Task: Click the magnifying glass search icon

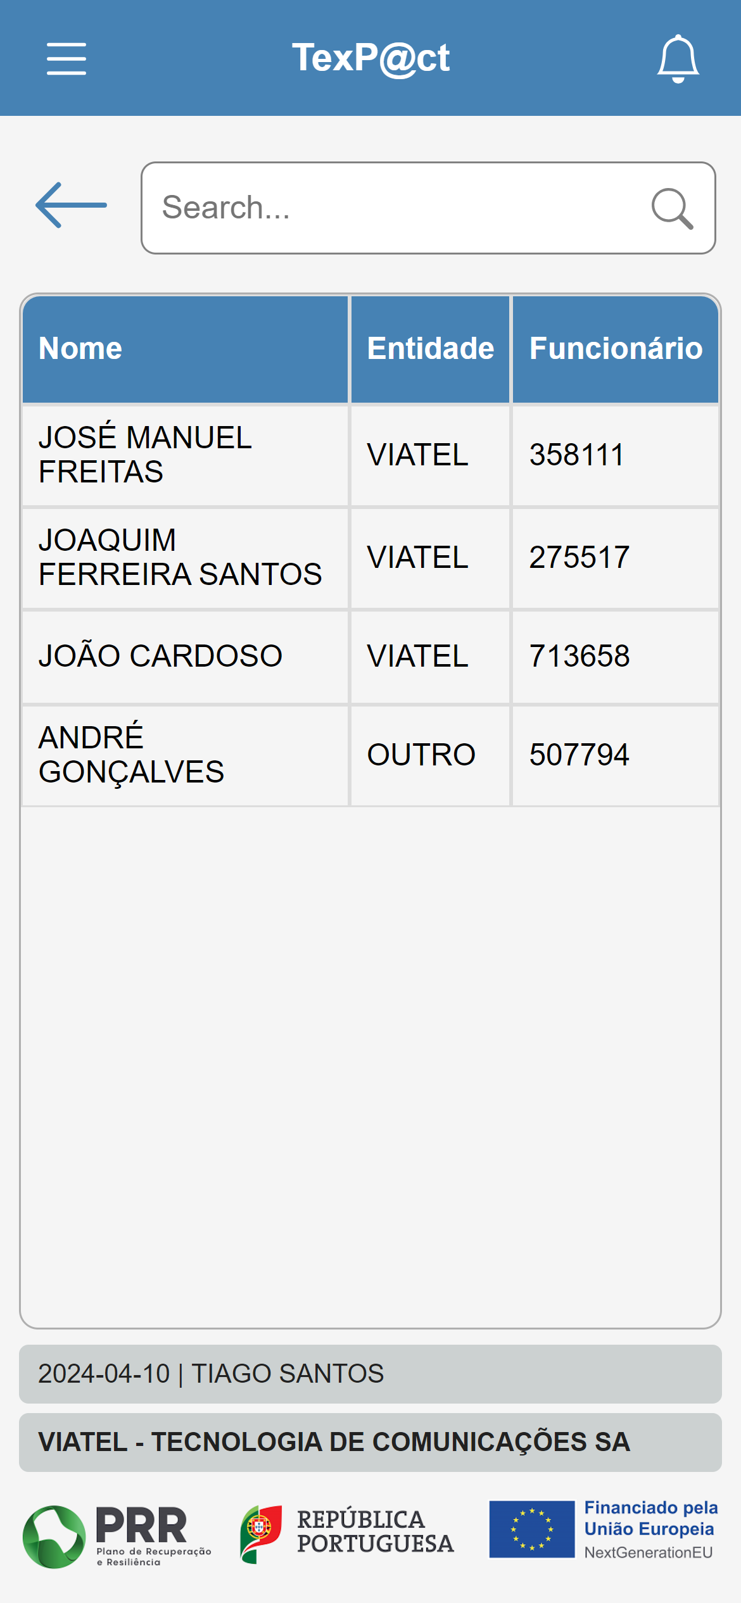Action: [x=672, y=208]
